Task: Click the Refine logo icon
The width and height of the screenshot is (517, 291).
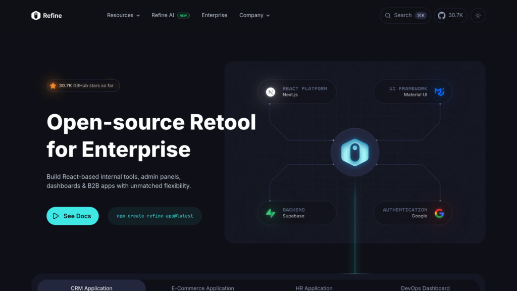Action: (x=36, y=15)
